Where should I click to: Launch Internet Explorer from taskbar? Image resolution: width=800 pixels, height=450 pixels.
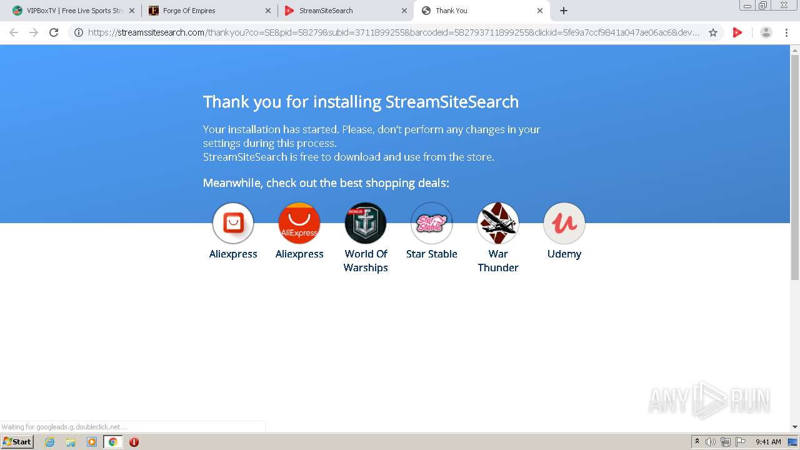pyautogui.click(x=49, y=442)
